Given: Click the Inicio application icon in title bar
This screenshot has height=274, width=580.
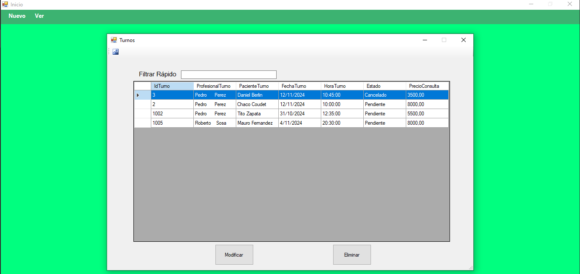Looking at the screenshot, I should [5, 4].
